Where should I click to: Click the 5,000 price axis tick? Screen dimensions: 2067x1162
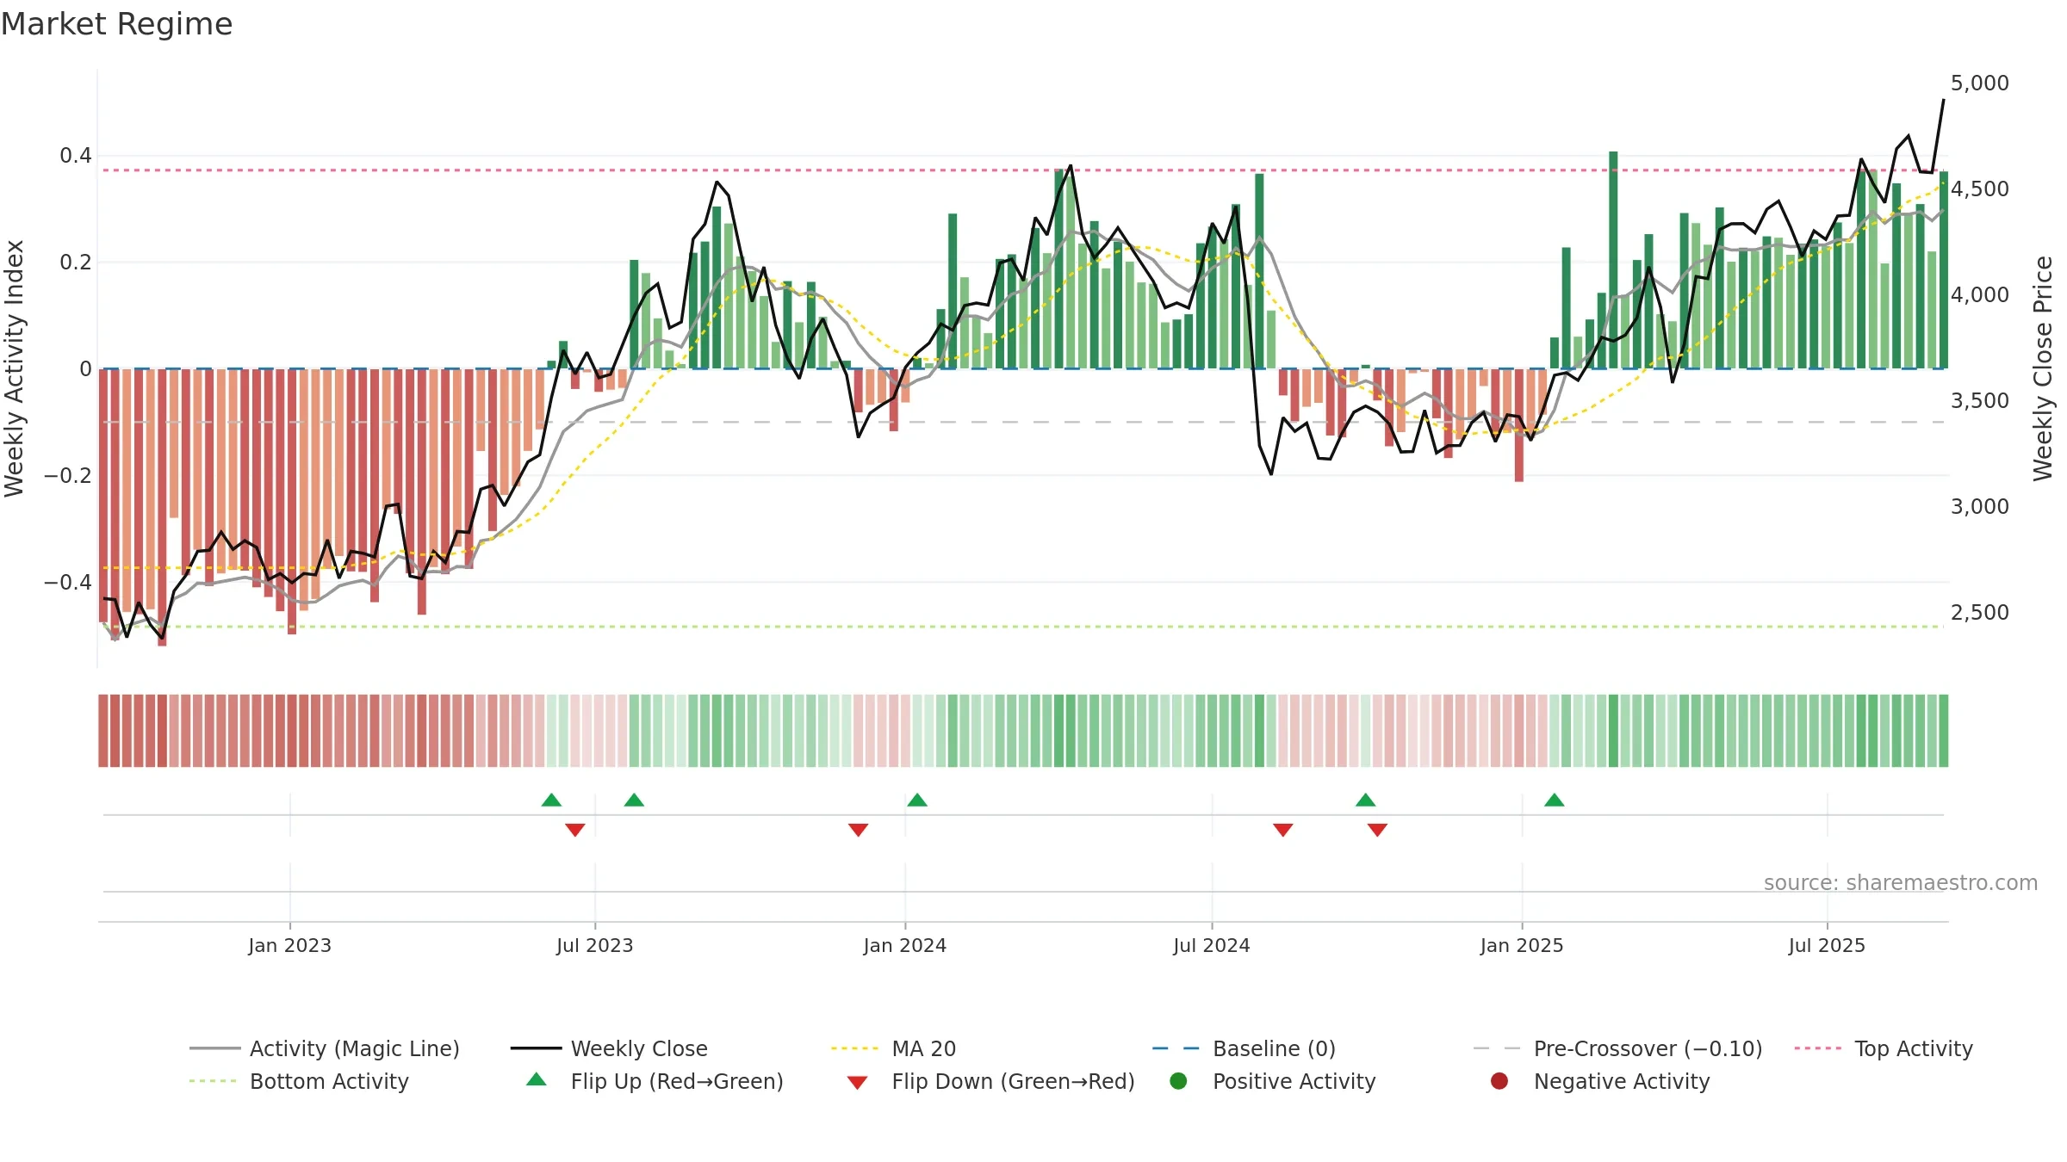click(x=1979, y=83)
